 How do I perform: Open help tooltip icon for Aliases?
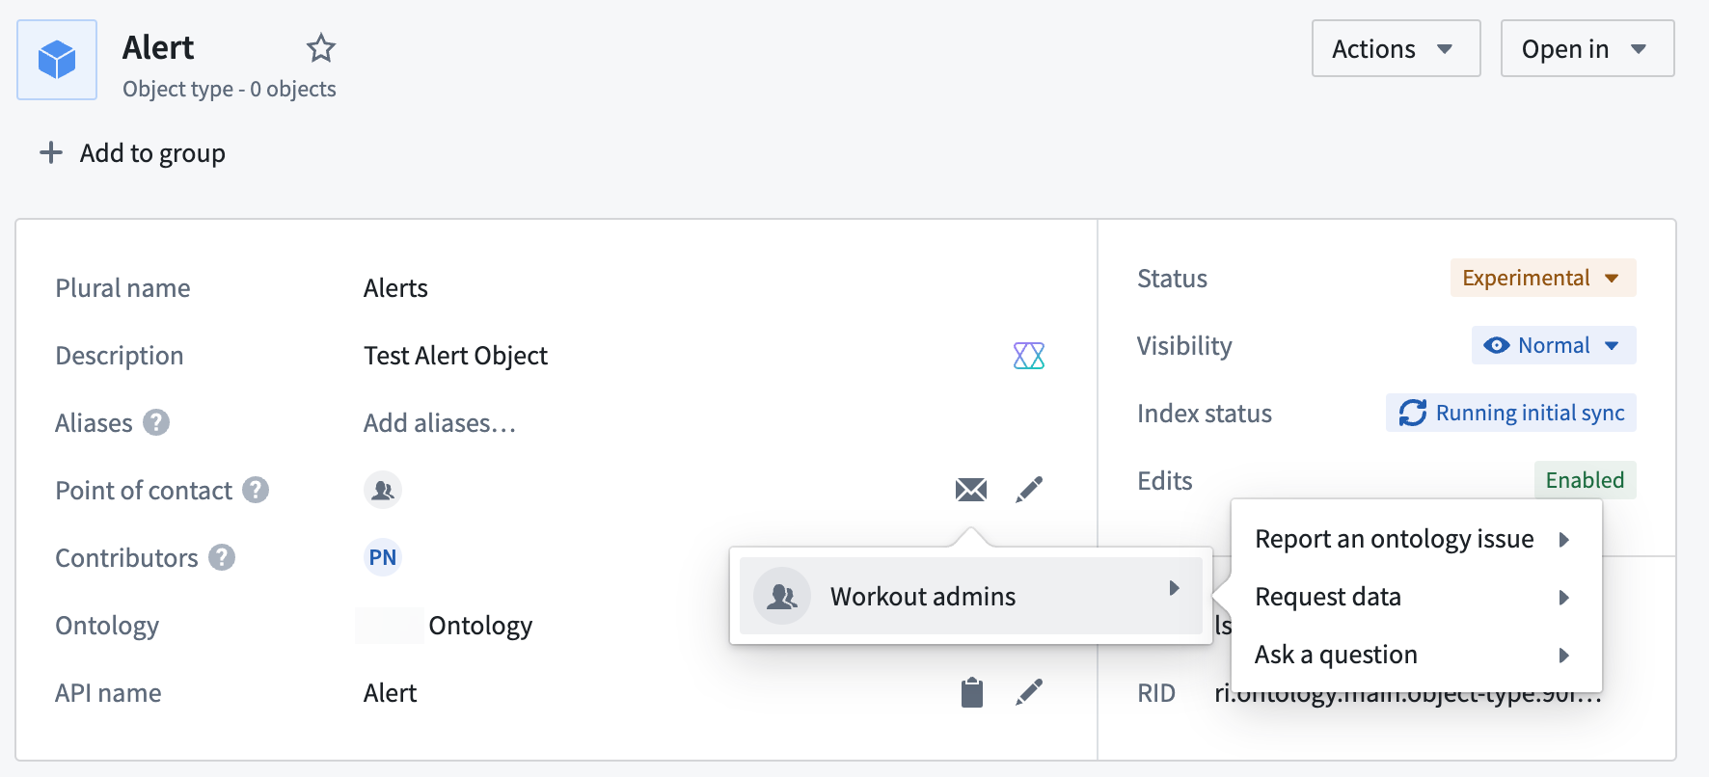pos(156,422)
